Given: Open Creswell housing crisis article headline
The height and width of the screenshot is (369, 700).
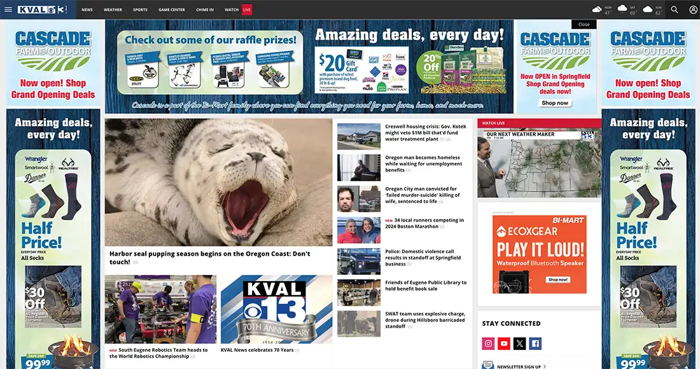Looking at the screenshot, I should pos(426,133).
